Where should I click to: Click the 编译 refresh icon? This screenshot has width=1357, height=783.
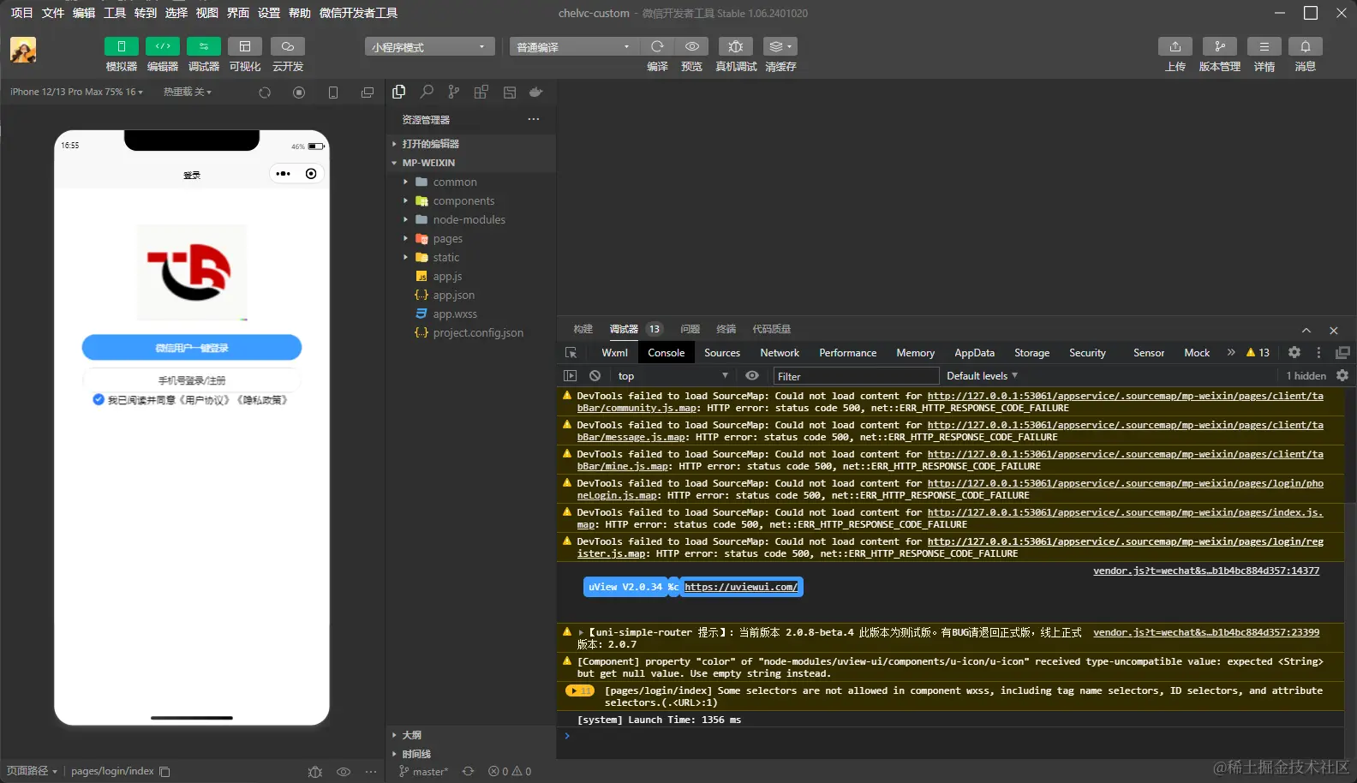(657, 46)
